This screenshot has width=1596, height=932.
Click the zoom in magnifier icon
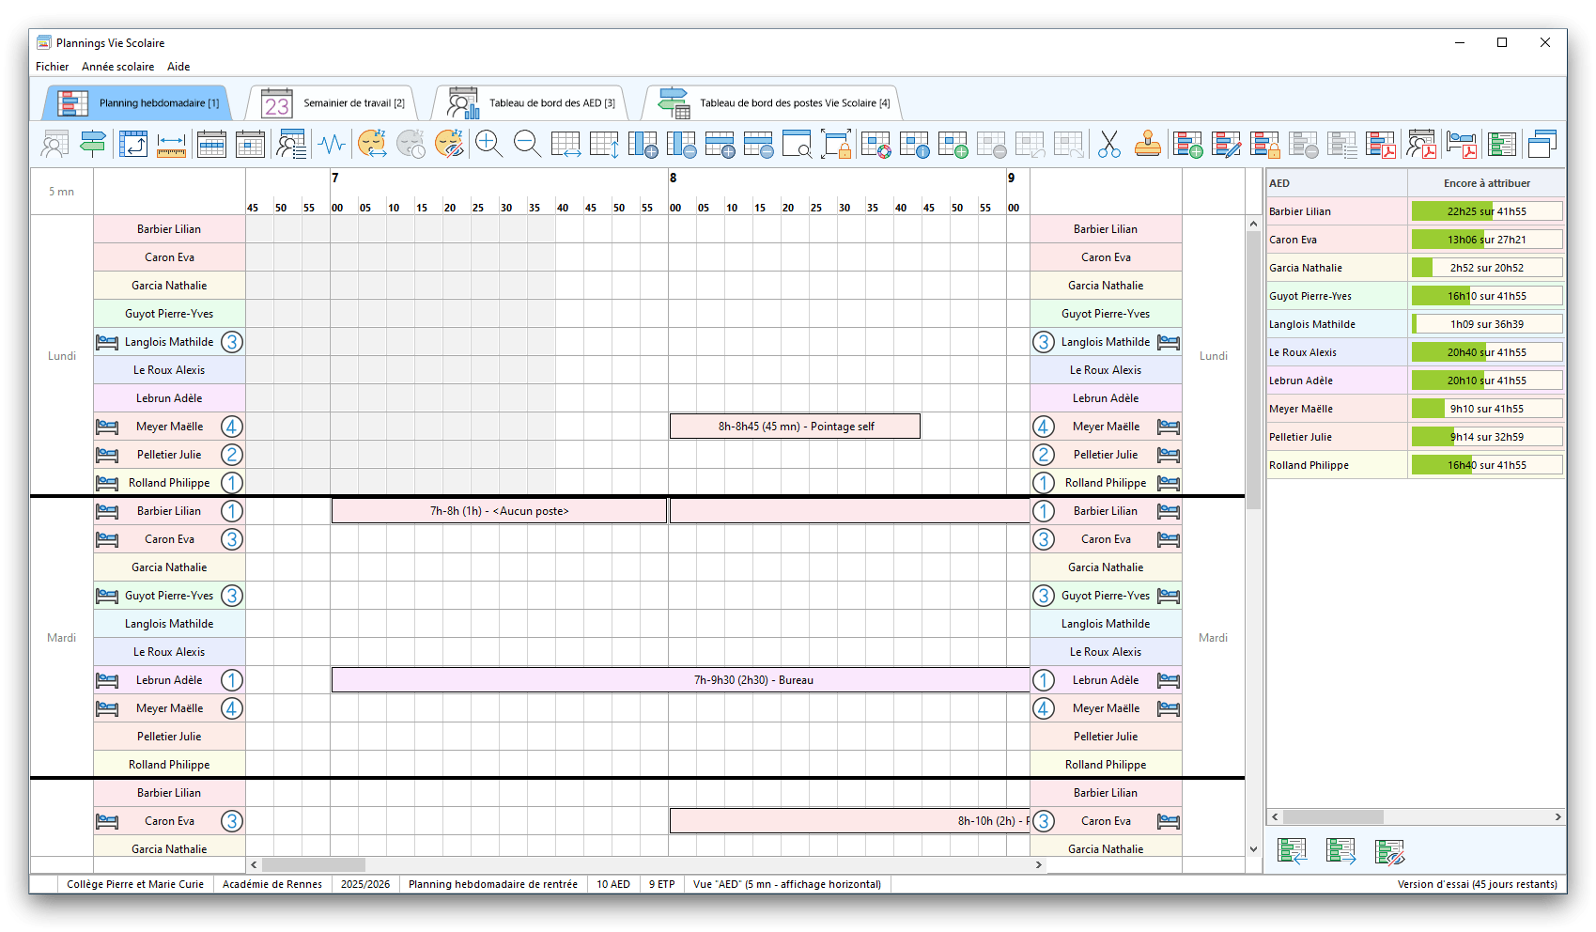tap(488, 144)
